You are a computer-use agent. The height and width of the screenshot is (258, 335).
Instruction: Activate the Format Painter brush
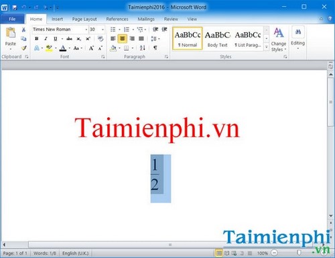[24, 47]
